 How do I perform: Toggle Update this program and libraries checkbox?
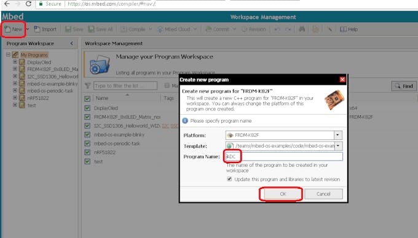(229, 179)
